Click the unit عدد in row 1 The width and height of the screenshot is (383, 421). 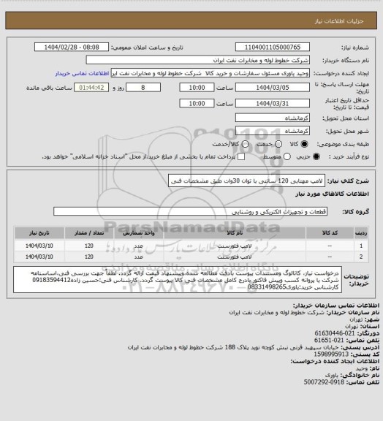click(139, 246)
